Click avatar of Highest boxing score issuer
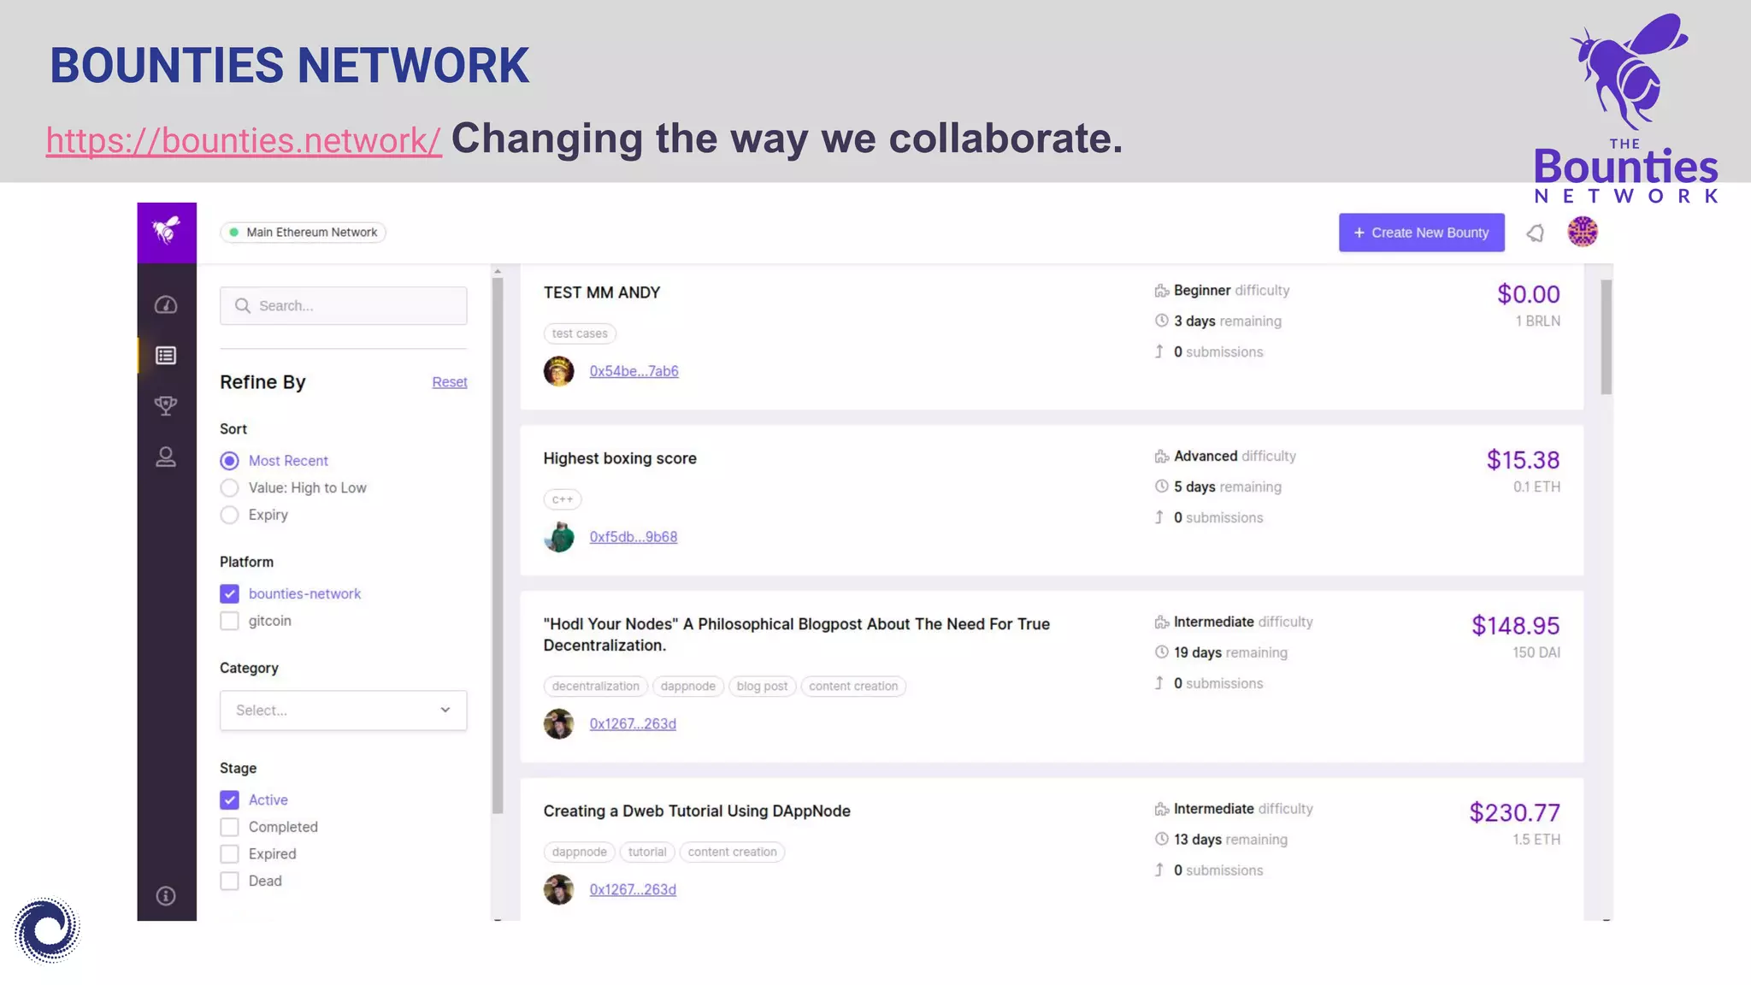Screen dimensions: 1751x985 coord(559,537)
